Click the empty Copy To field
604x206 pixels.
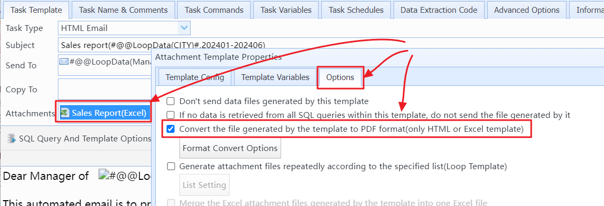tap(105, 89)
